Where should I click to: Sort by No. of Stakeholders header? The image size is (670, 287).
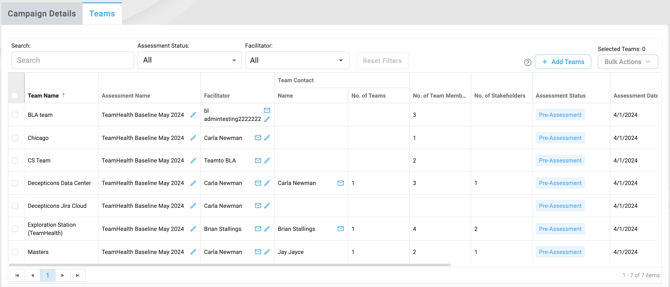coord(500,96)
